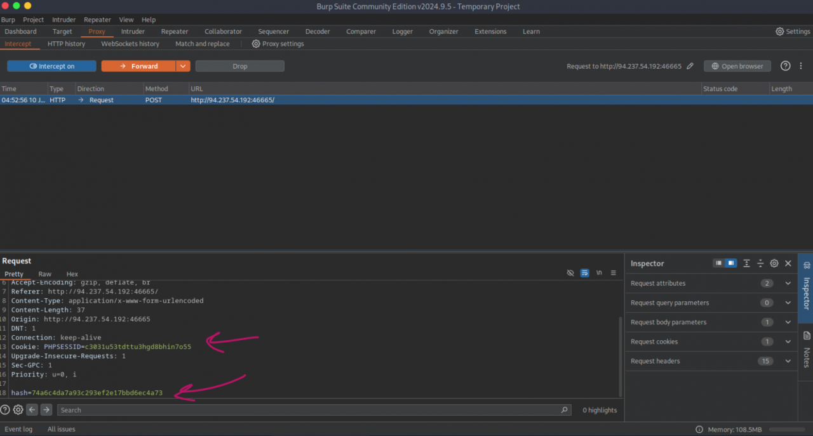The width and height of the screenshot is (813, 436).
Task: Open the Repeater menu in menu bar
Action: tap(97, 20)
